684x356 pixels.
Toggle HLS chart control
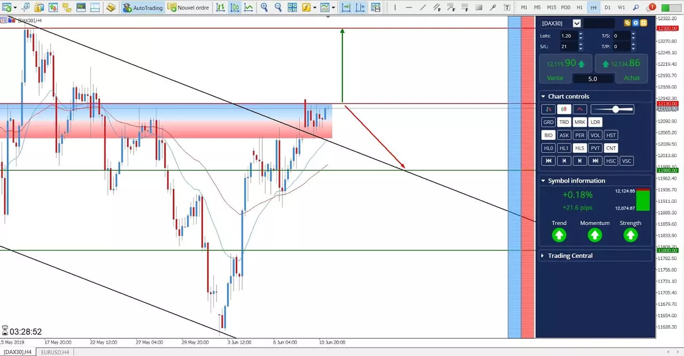click(579, 148)
